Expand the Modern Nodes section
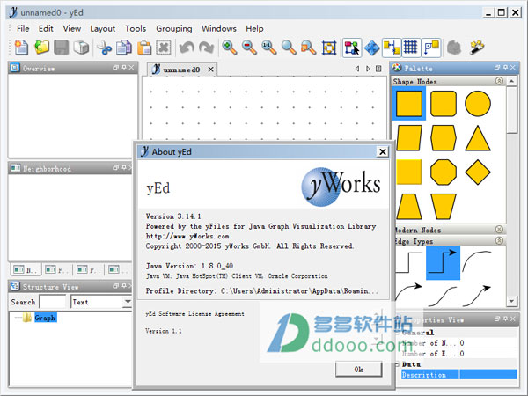The image size is (528, 396). point(499,230)
